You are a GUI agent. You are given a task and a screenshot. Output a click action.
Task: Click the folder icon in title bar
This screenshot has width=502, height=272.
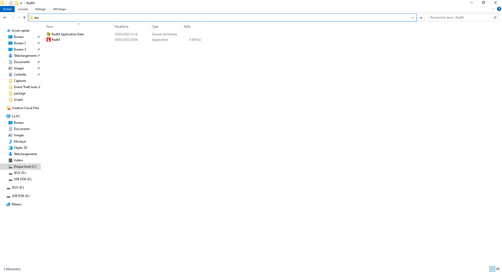[2, 3]
